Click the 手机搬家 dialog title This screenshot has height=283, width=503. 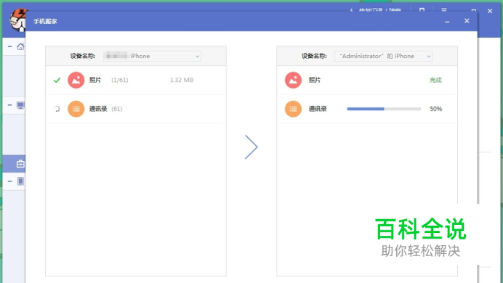(45, 21)
